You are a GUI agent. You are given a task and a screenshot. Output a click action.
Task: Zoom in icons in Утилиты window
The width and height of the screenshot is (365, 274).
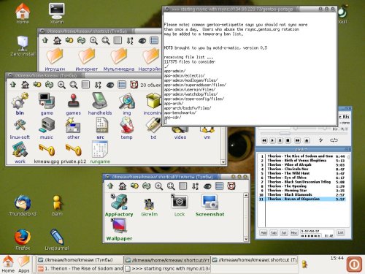[158, 186]
